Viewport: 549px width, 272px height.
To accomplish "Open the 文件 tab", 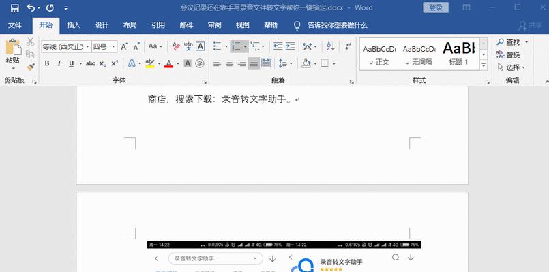I will coord(15,25).
